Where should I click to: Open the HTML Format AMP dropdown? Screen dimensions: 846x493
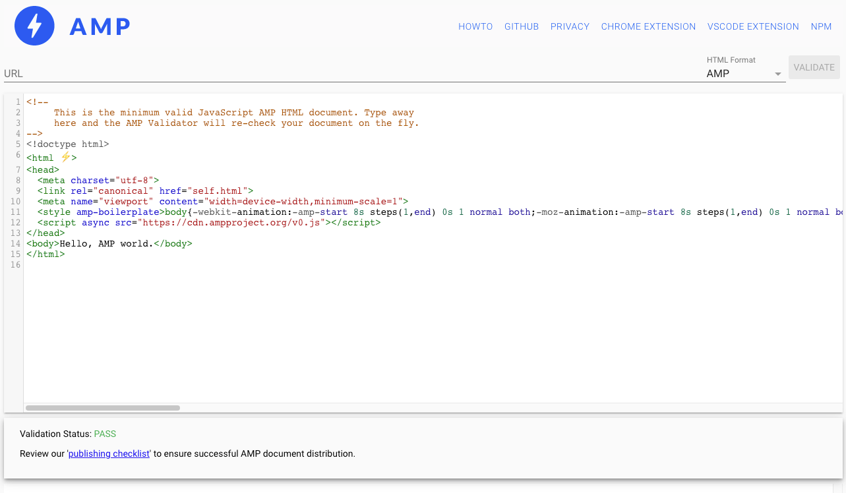coord(746,74)
